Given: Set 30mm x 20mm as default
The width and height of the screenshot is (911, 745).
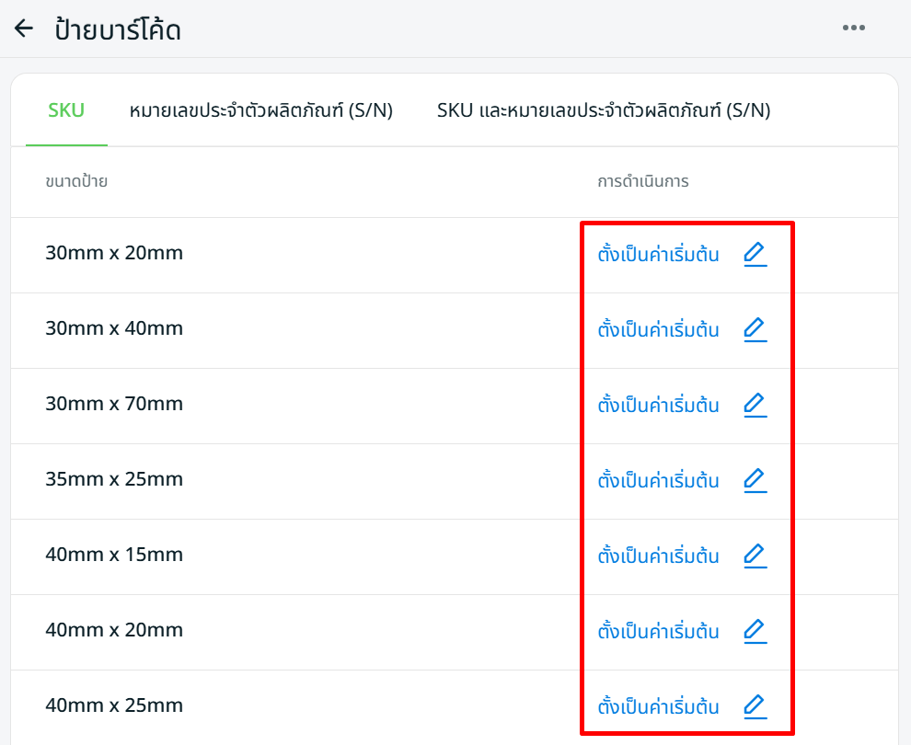Looking at the screenshot, I should 658,255.
